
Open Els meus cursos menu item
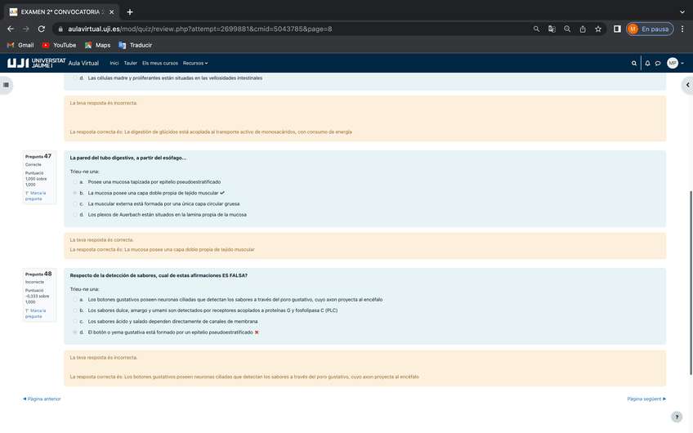(x=160, y=63)
